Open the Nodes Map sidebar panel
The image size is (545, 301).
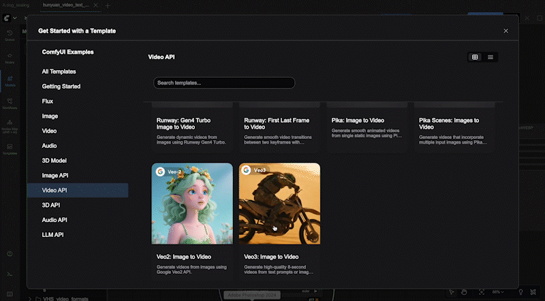tap(10, 126)
